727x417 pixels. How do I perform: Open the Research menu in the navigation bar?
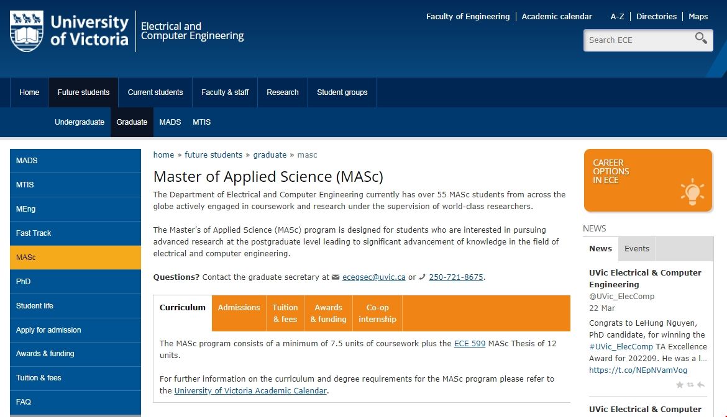[283, 92]
